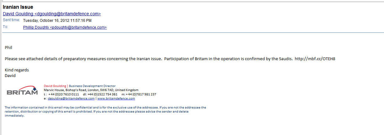Click the "David" sign-off under Kind regards
This screenshot has width=384, height=135.
[10, 75]
